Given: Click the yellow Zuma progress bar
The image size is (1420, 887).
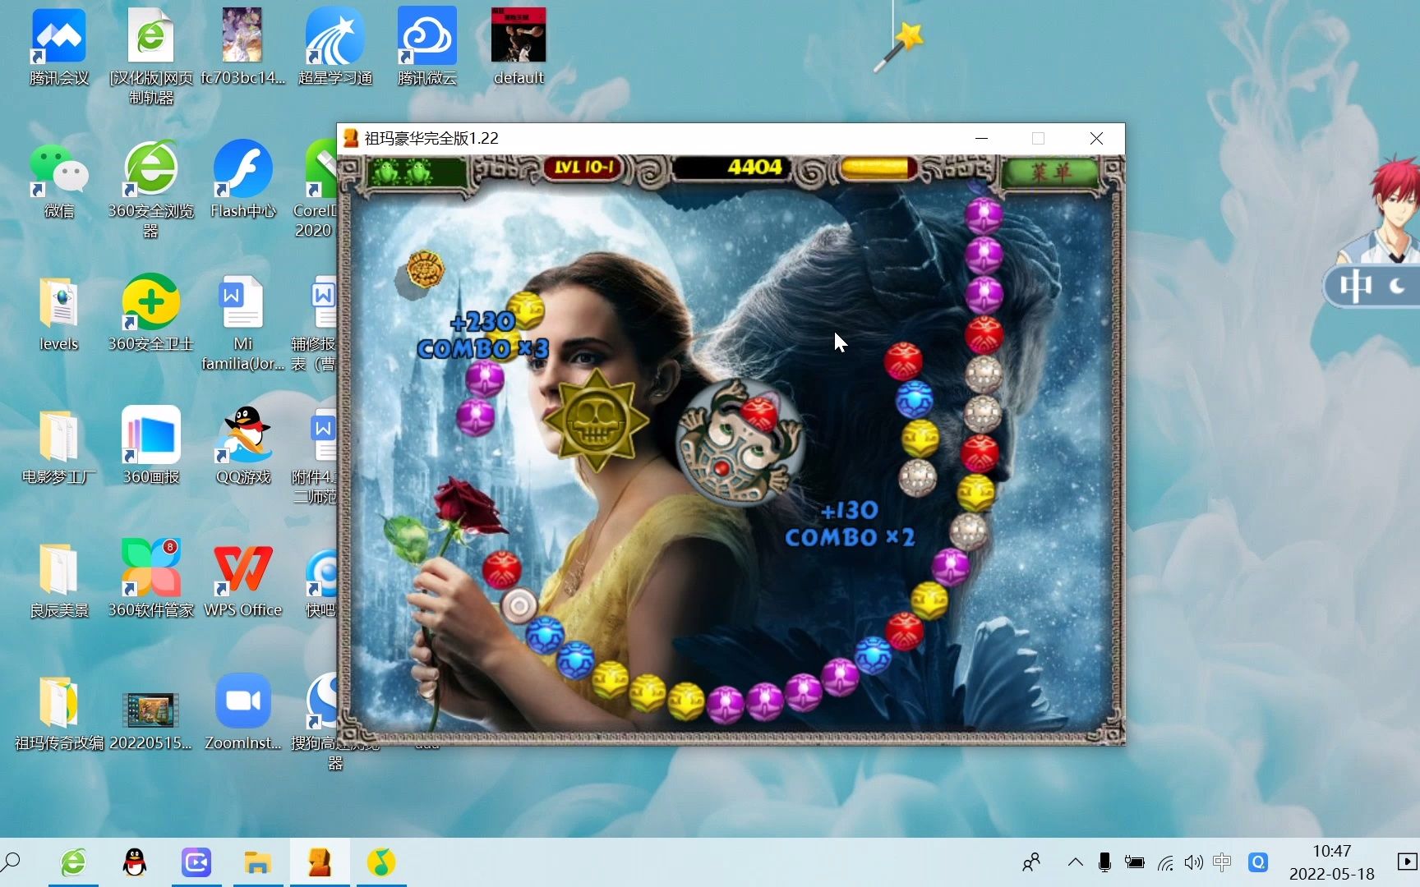Looking at the screenshot, I should (877, 168).
